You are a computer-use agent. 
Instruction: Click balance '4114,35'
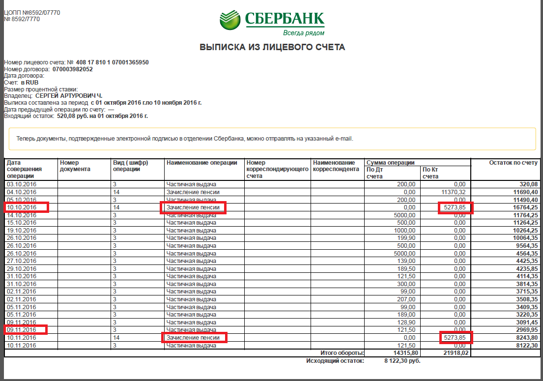(527, 276)
